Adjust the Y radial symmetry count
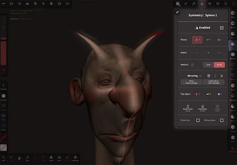Viewport: 237px width, 165px height. 208,53
